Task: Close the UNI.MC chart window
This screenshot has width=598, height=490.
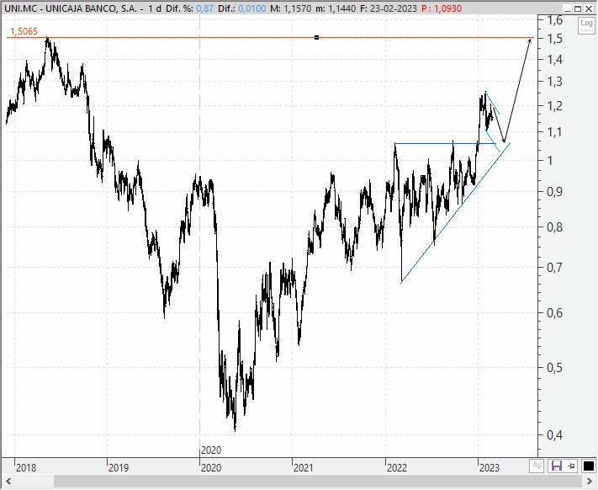Action: click(589, 8)
